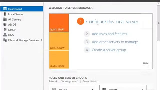Click the DHCP role icon in sidebar
This screenshot has width=160, height=90.
point(5,30)
